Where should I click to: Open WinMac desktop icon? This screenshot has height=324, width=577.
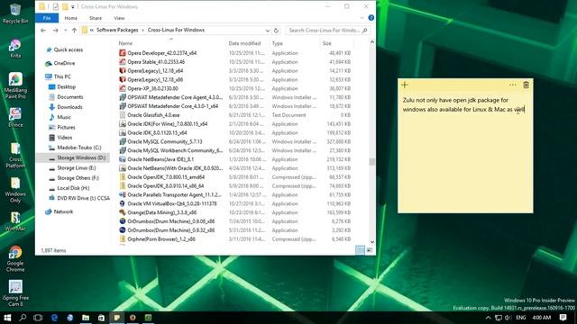[15, 221]
